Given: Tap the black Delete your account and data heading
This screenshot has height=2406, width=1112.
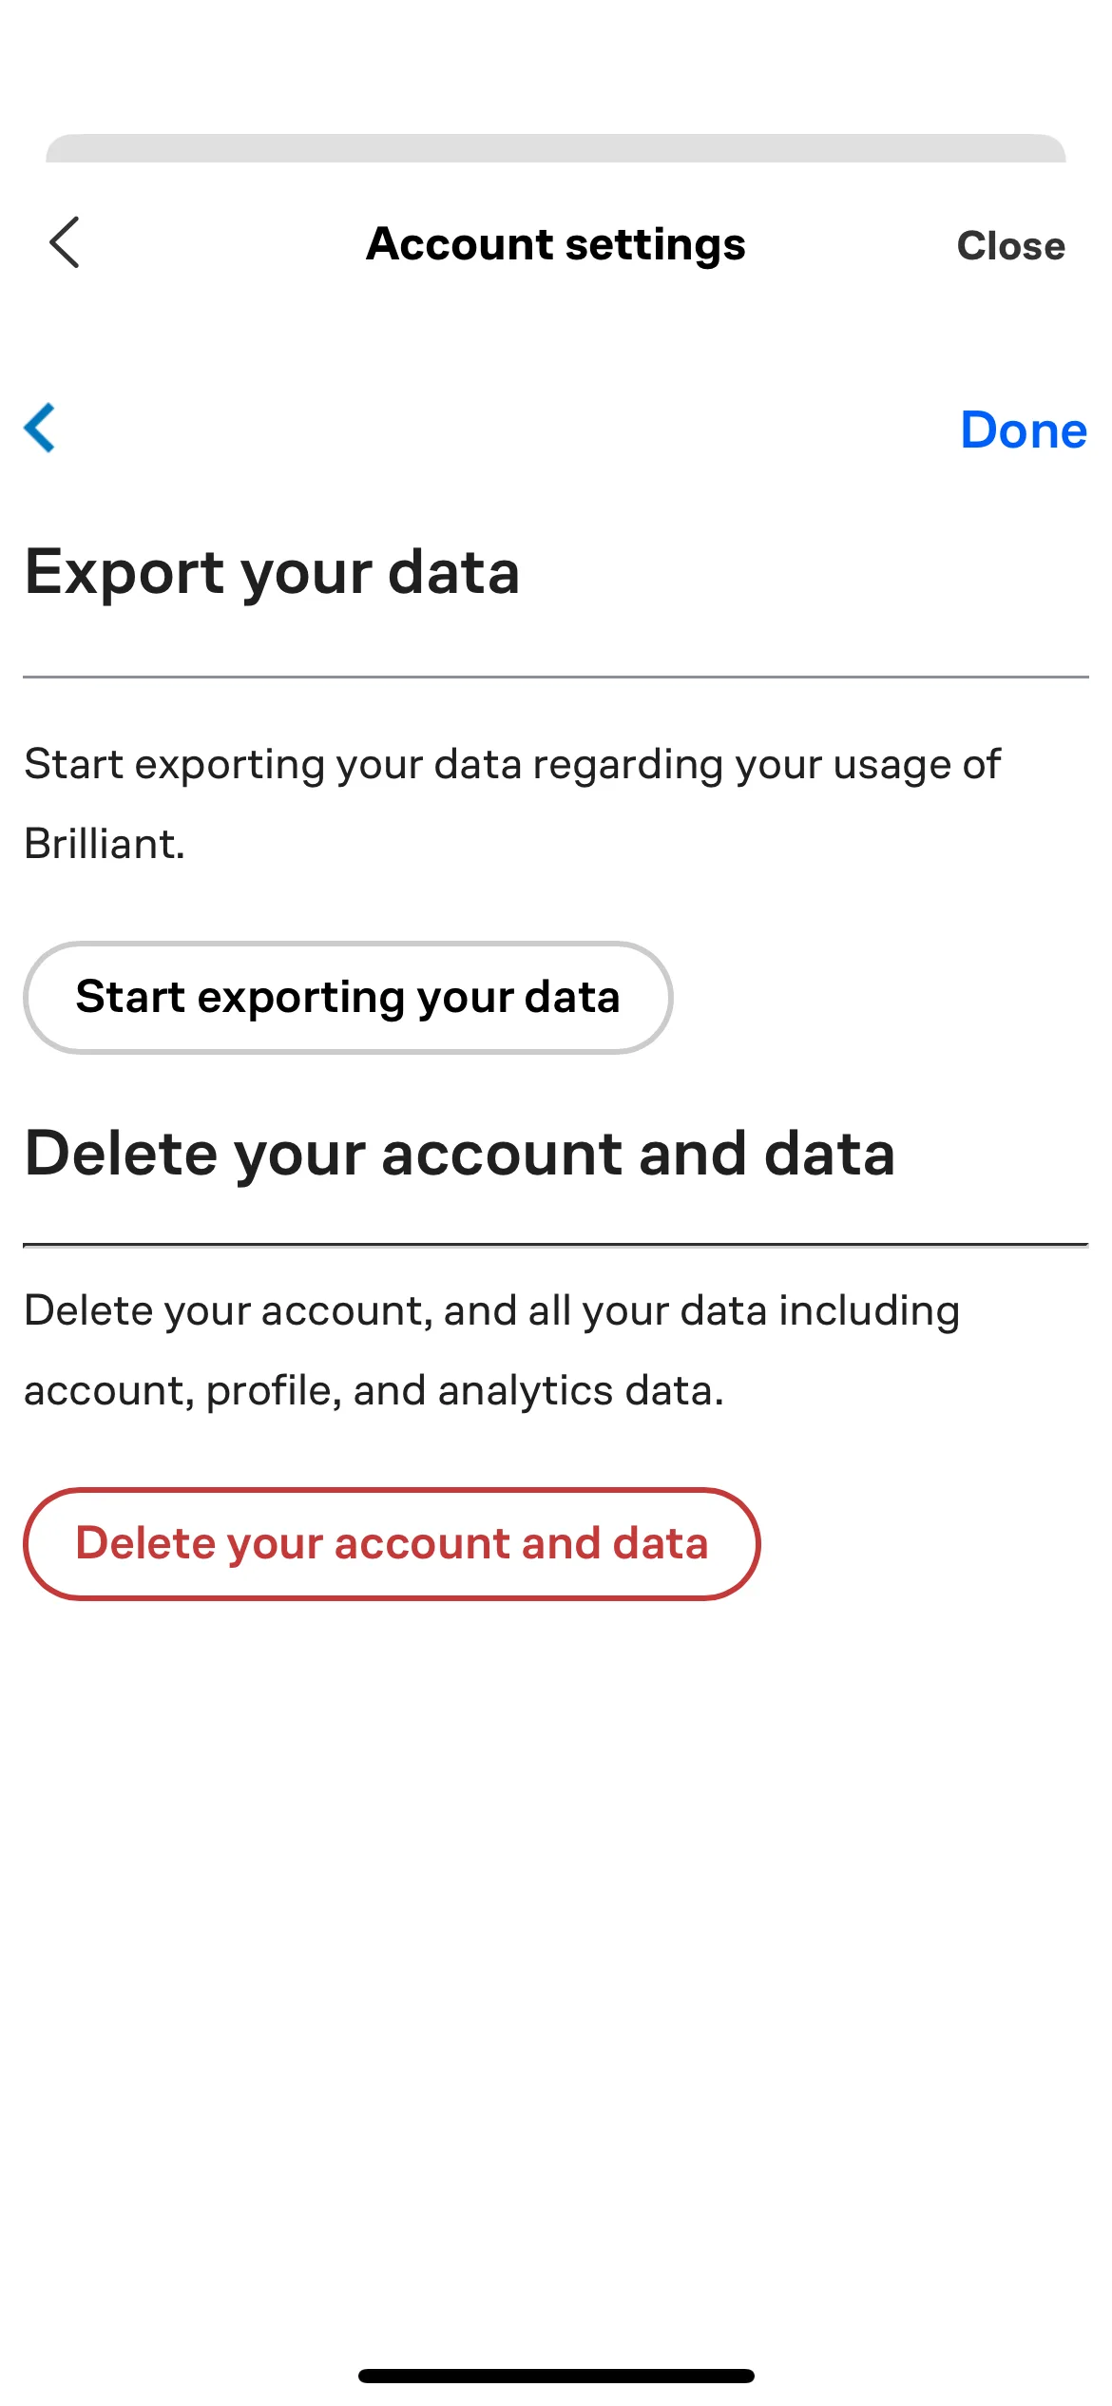Looking at the screenshot, I should click(460, 1154).
